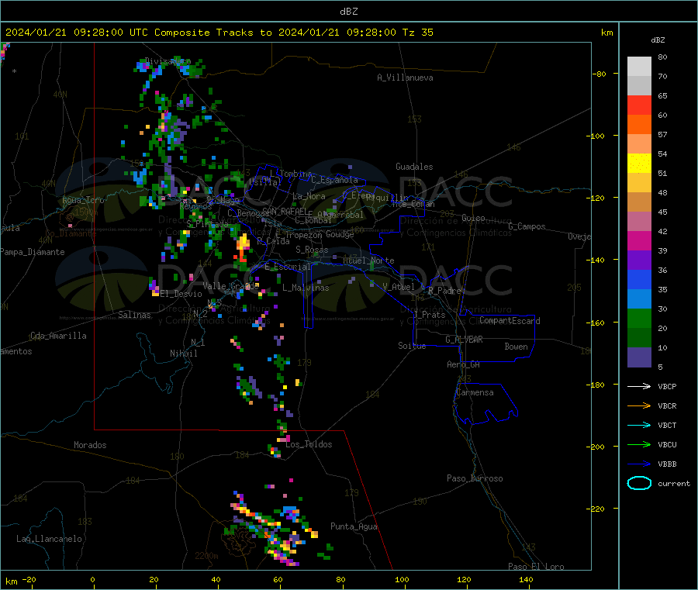
Task: Click the Atuel_Norte map label
Action: tap(368, 260)
